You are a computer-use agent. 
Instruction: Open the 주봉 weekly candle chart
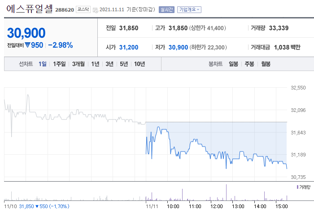(x=249, y=64)
